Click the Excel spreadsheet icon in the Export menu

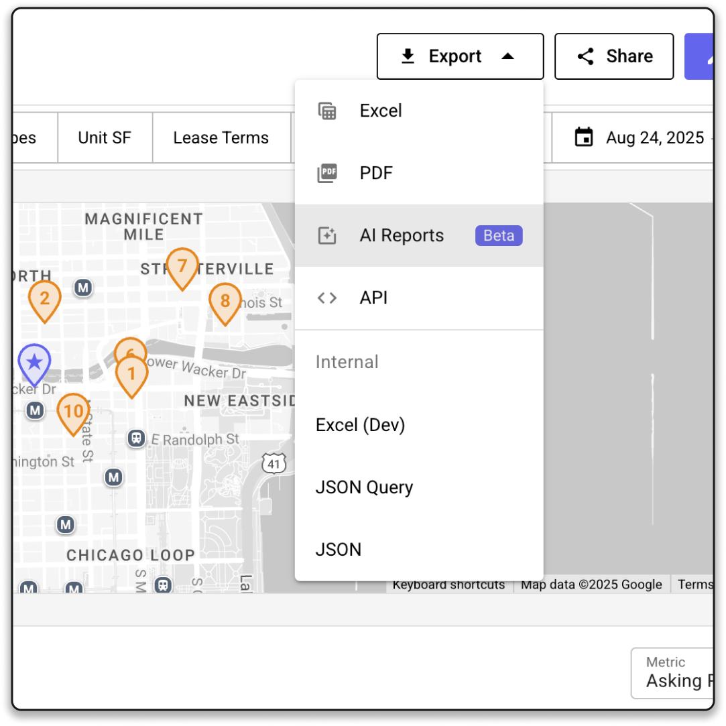327,111
